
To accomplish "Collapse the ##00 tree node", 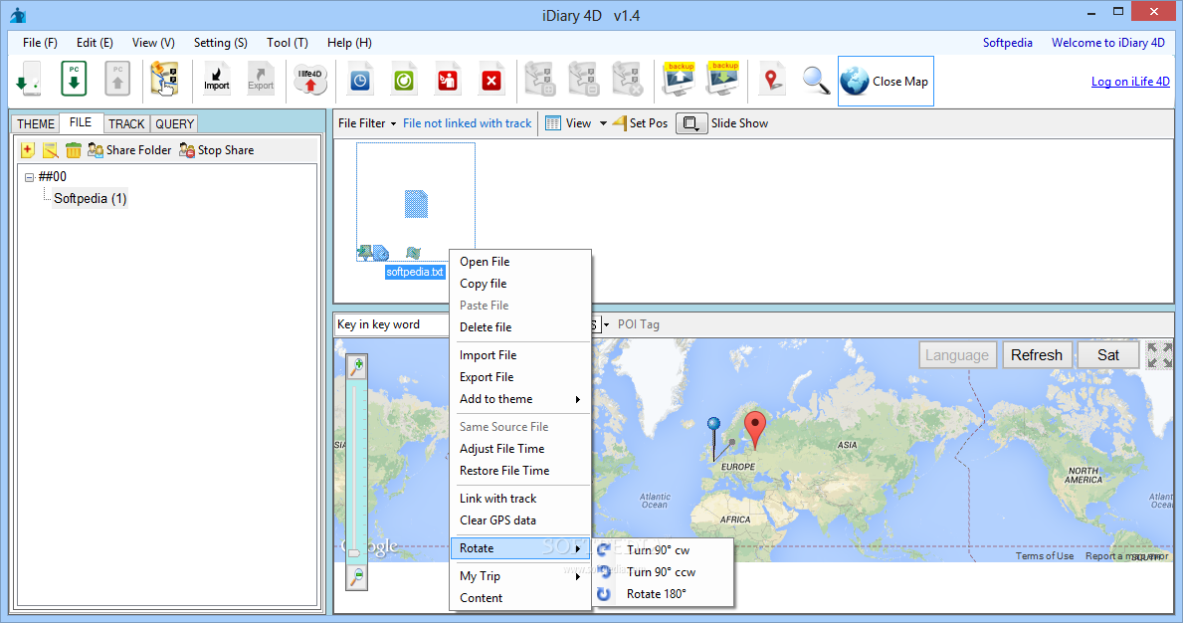I will click(30, 177).
